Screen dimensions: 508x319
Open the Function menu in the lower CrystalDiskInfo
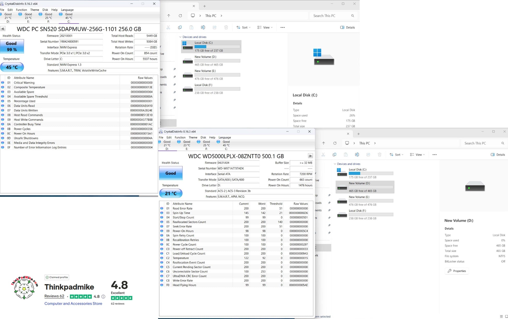pyautogui.click(x=180, y=137)
